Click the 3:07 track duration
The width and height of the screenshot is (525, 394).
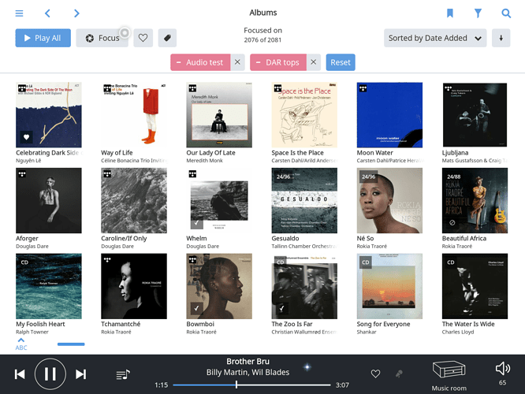pos(342,385)
